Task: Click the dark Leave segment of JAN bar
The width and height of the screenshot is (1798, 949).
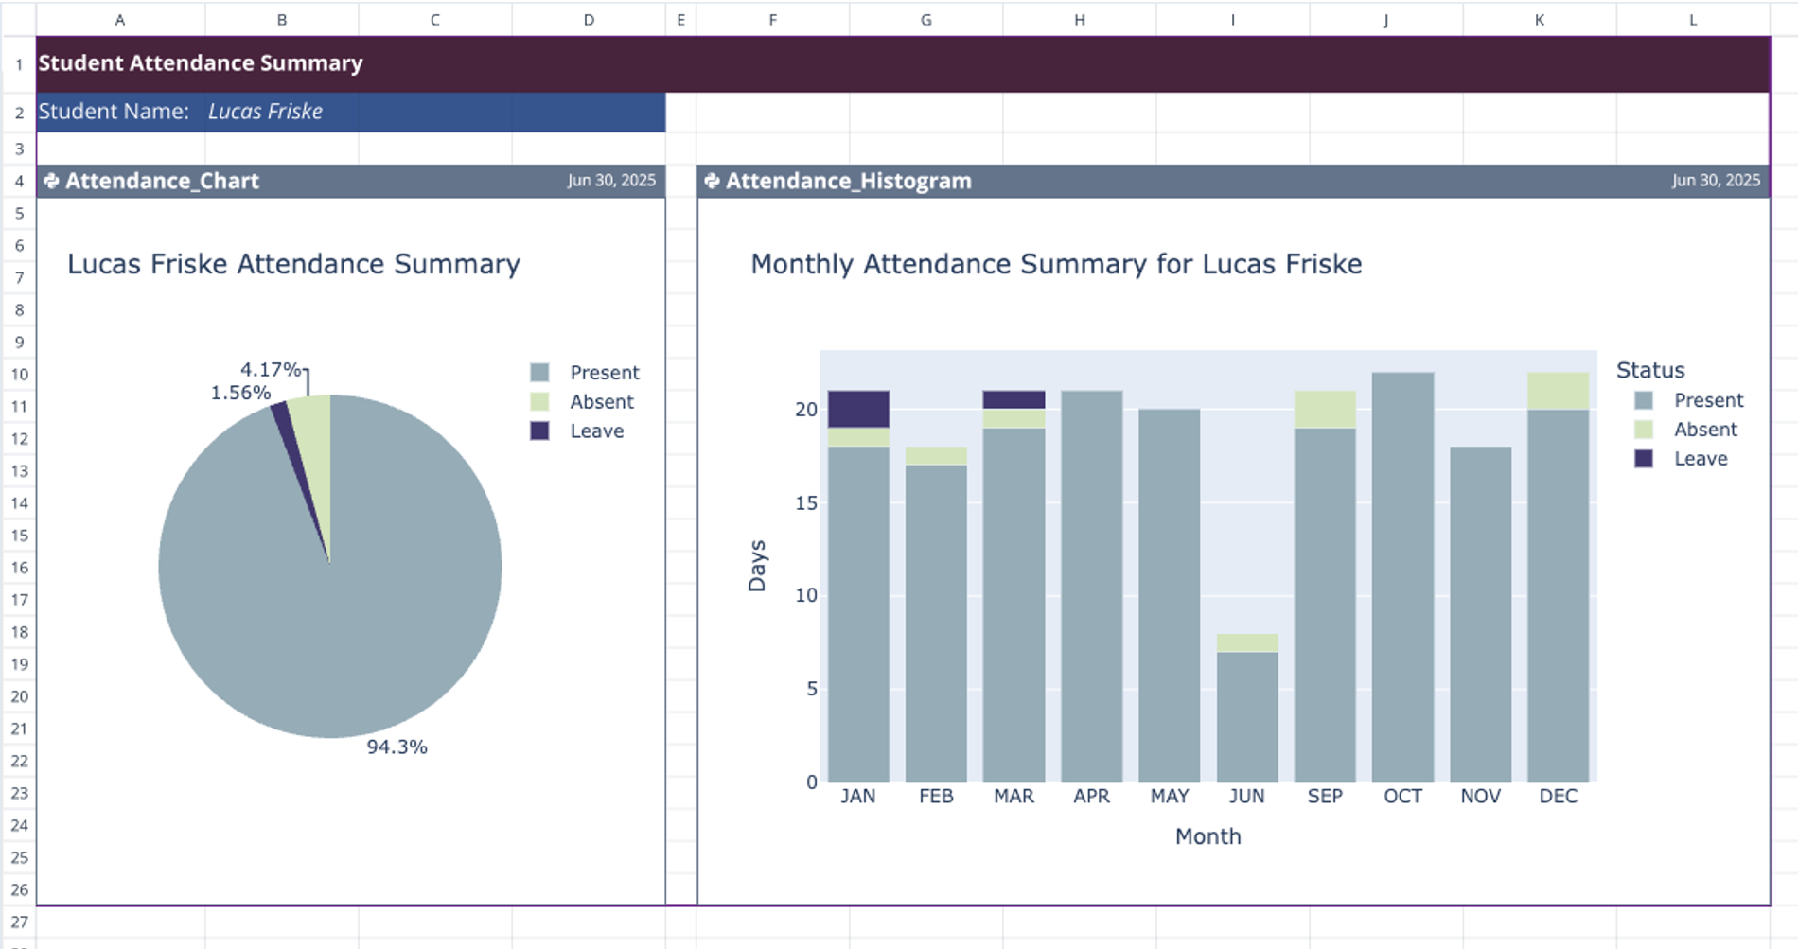Action: point(858,409)
